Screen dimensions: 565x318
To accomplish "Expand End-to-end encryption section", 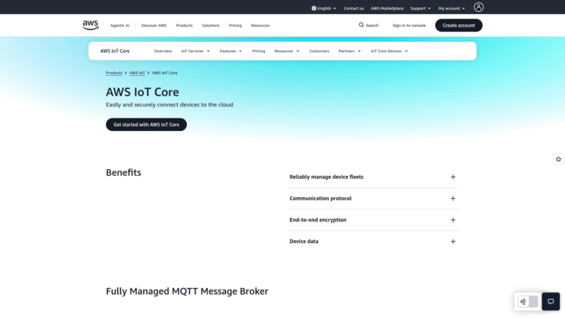I will (373, 220).
